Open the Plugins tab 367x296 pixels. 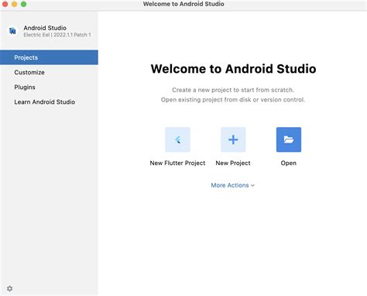(49, 87)
